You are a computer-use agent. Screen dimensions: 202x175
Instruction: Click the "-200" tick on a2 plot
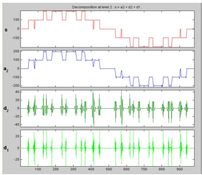click(x=16, y=85)
